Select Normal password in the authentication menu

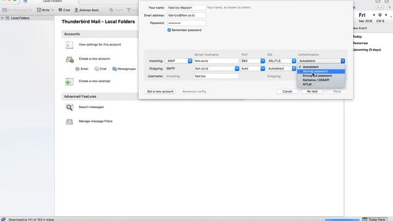click(x=321, y=71)
